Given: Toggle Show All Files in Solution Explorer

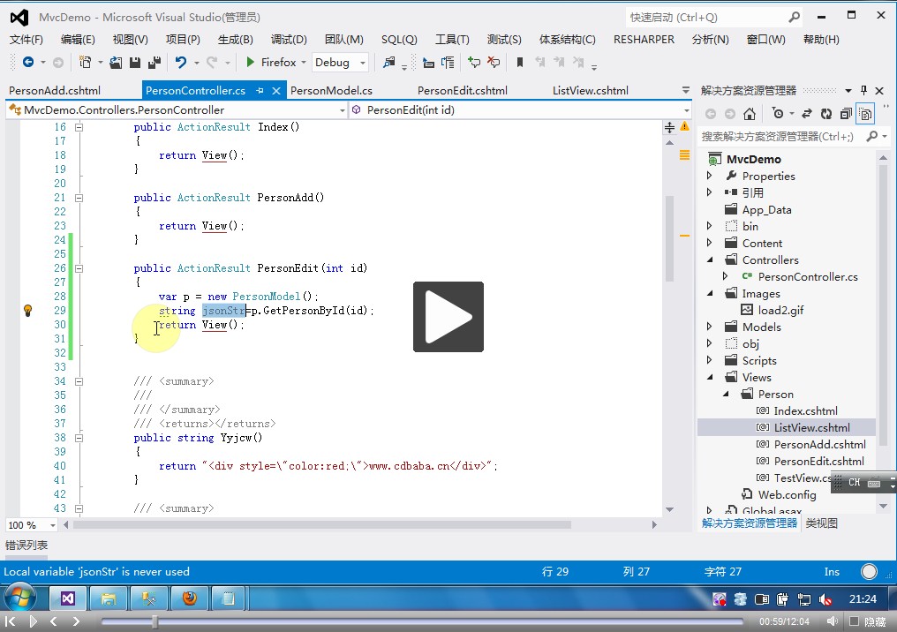Looking at the screenshot, I should point(866,114).
